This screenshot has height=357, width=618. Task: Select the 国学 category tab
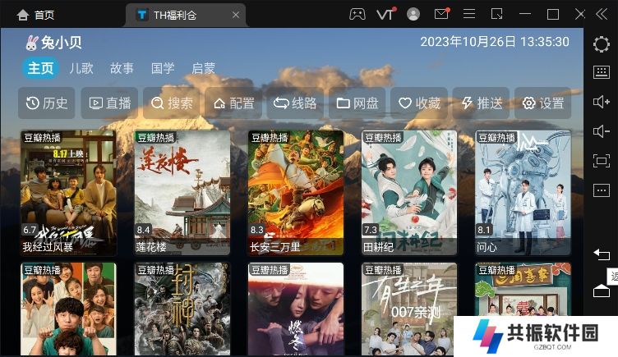[163, 68]
